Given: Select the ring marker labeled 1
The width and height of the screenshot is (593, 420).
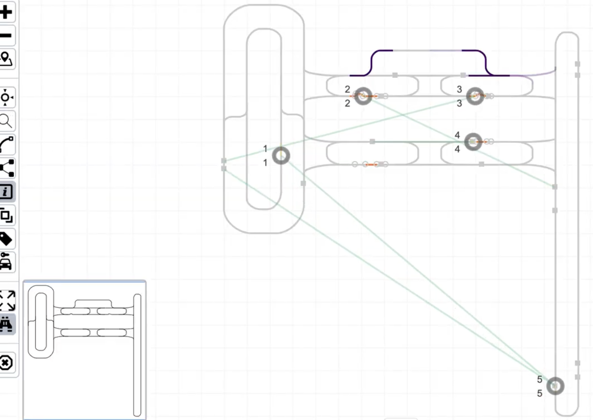Looking at the screenshot, I should tap(281, 156).
